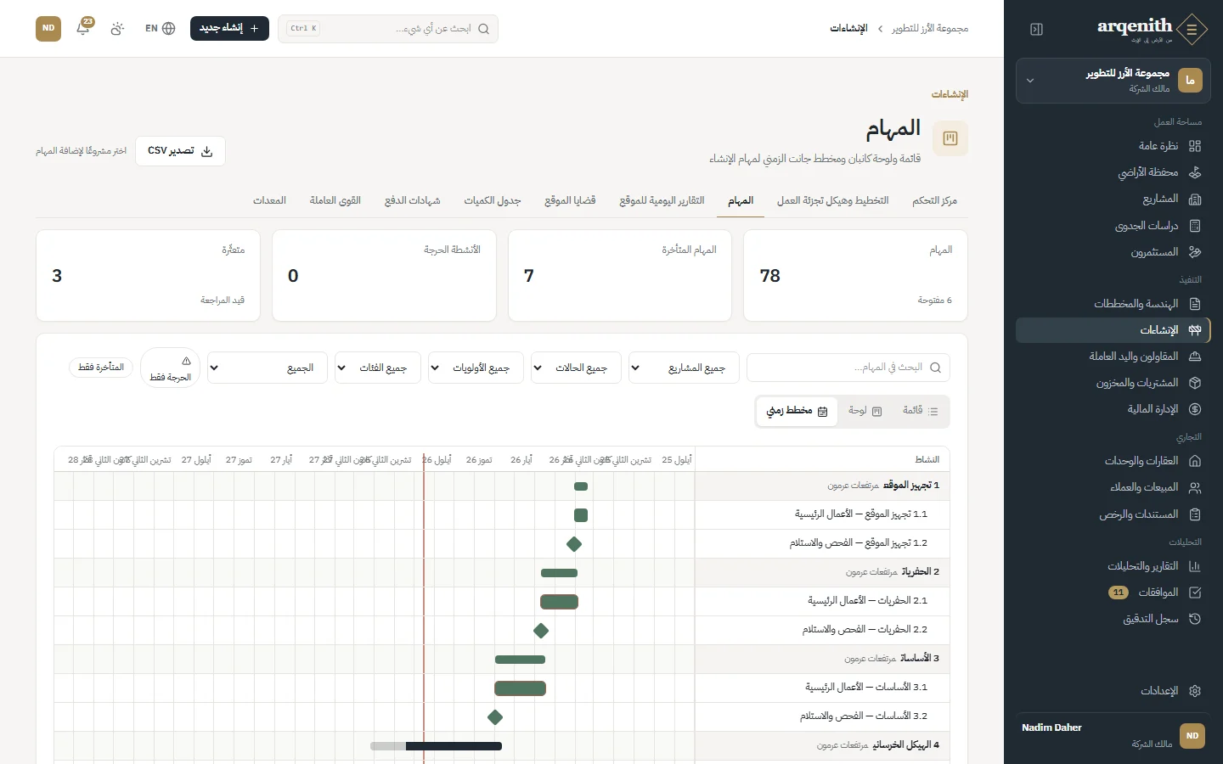
Task: Open المشتريات والمخزون box icon
Action: [x=1195, y=383]
